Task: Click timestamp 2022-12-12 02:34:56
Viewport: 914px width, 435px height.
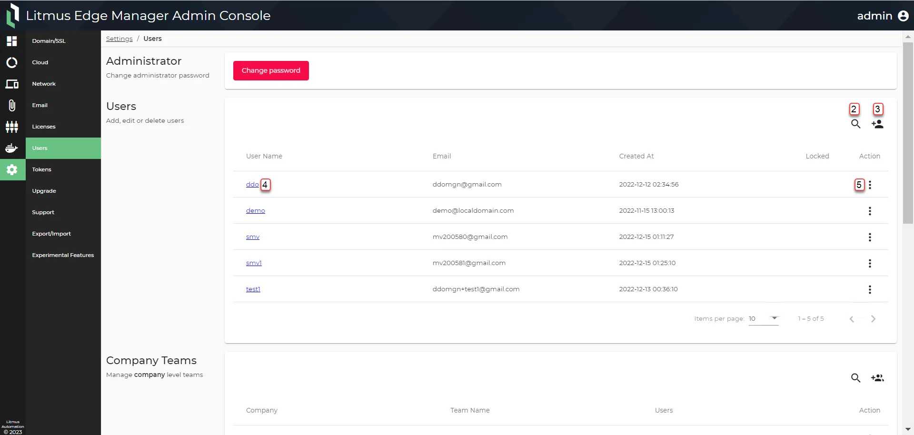Action: (649, 184)
